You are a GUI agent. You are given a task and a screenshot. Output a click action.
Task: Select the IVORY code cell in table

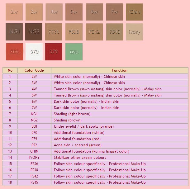[34, 158]
